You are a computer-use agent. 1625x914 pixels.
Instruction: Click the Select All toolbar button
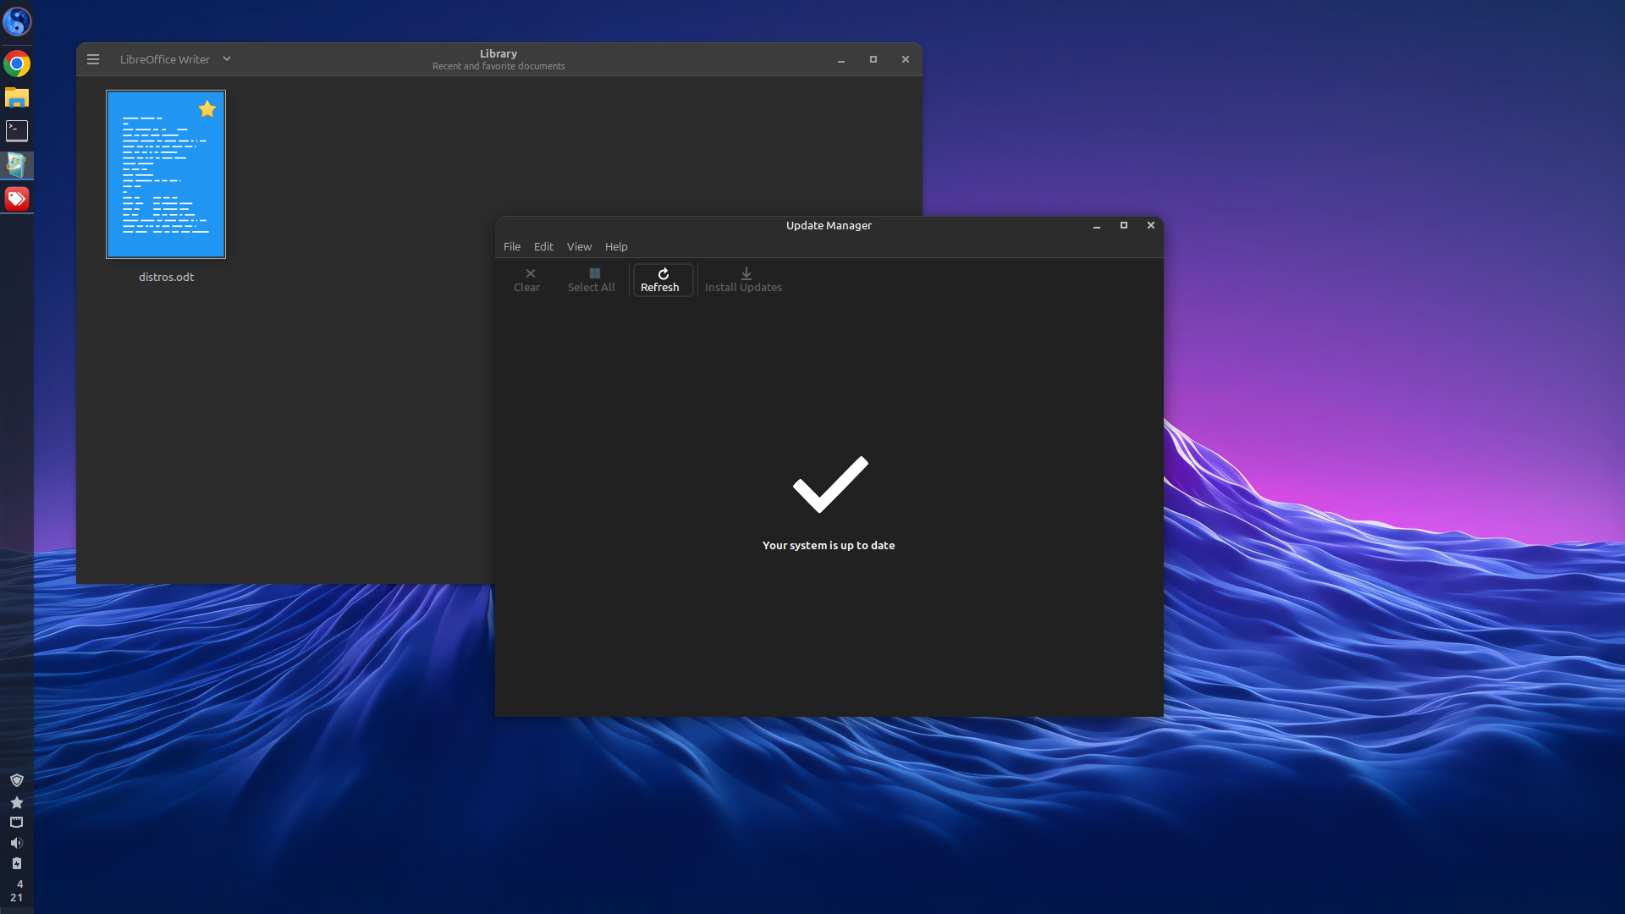point(592,280)
